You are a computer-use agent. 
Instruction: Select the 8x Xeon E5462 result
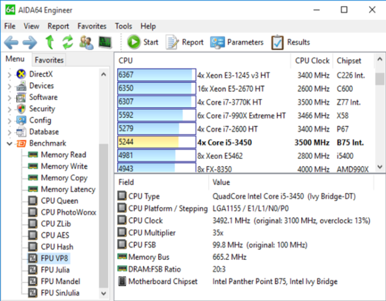[x=245, y=156]
